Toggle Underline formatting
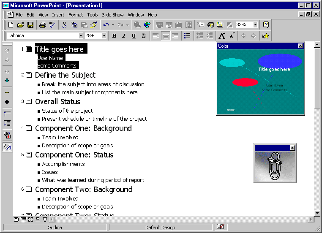Viewport: 322px width, 233px height. pyautogui.click(x=134, y=36)
